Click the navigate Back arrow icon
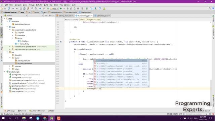This screenshot has height=121, width=215. [40, 8]
